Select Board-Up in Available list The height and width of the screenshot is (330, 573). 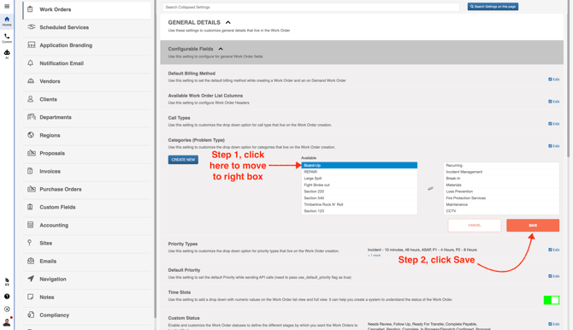pos(359,166)
